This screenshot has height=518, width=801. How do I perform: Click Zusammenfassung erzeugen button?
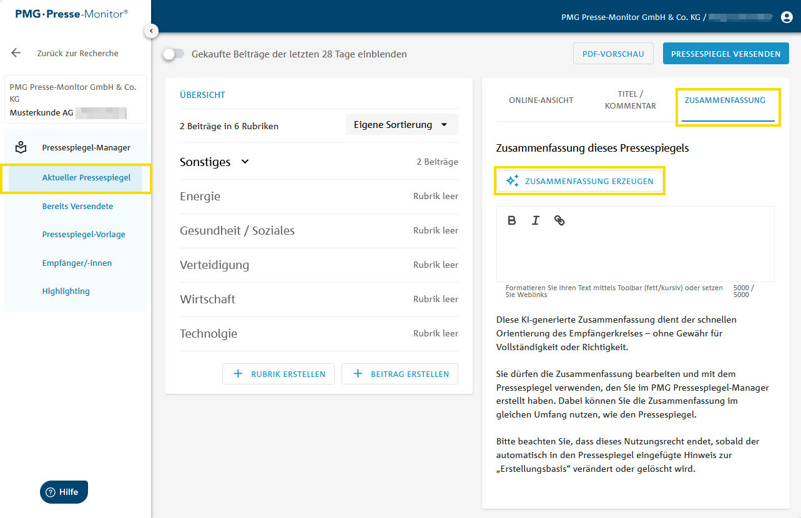click(x=580, y=181)
